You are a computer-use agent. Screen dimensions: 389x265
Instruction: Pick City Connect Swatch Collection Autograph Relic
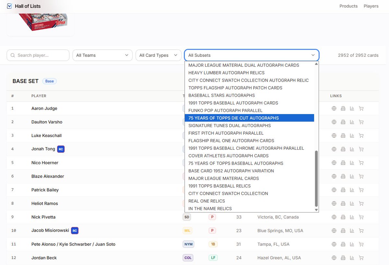pos(249,80)
